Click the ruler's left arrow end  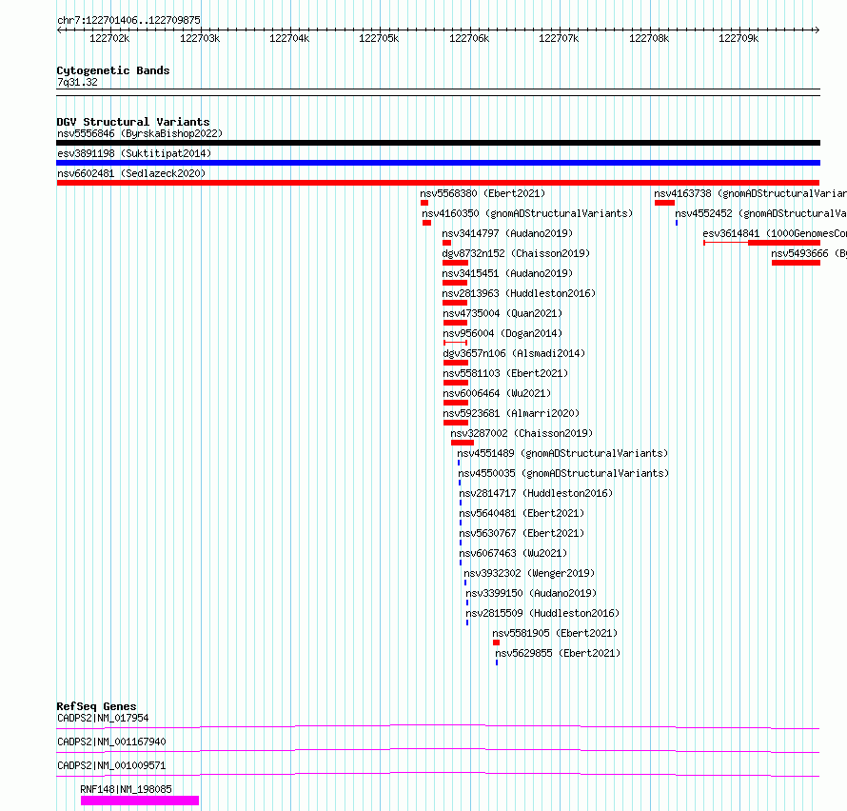[59, 30]
